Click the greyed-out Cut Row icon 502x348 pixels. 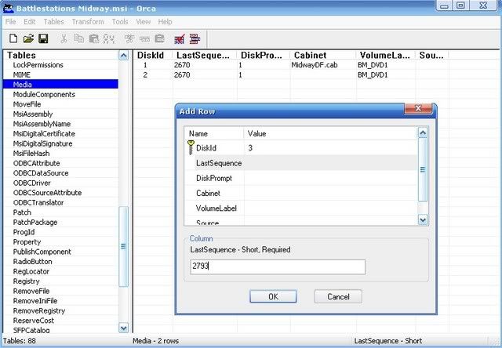click(129, 38)
